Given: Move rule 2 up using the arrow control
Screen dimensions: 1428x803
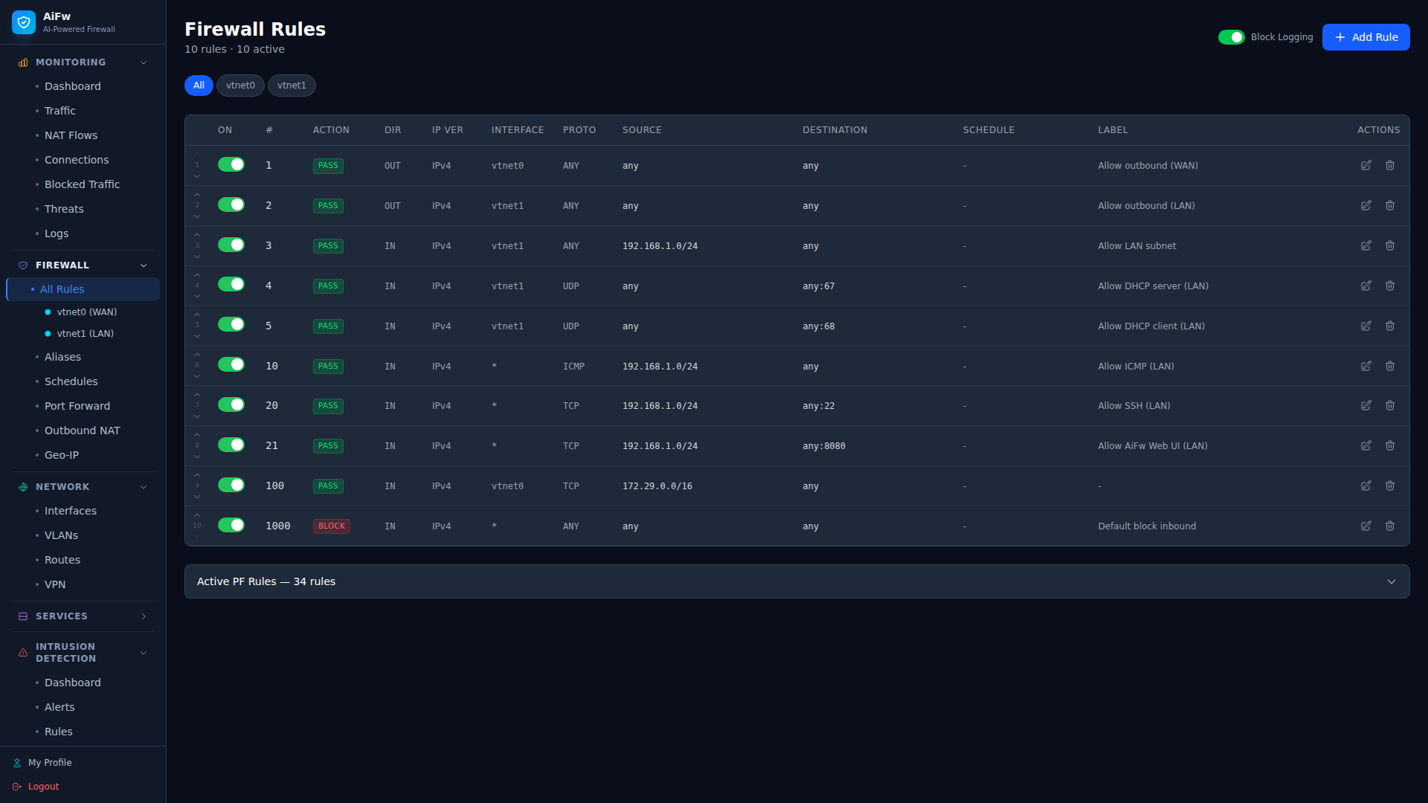Looking at the screenshot, I should (197, 194).
